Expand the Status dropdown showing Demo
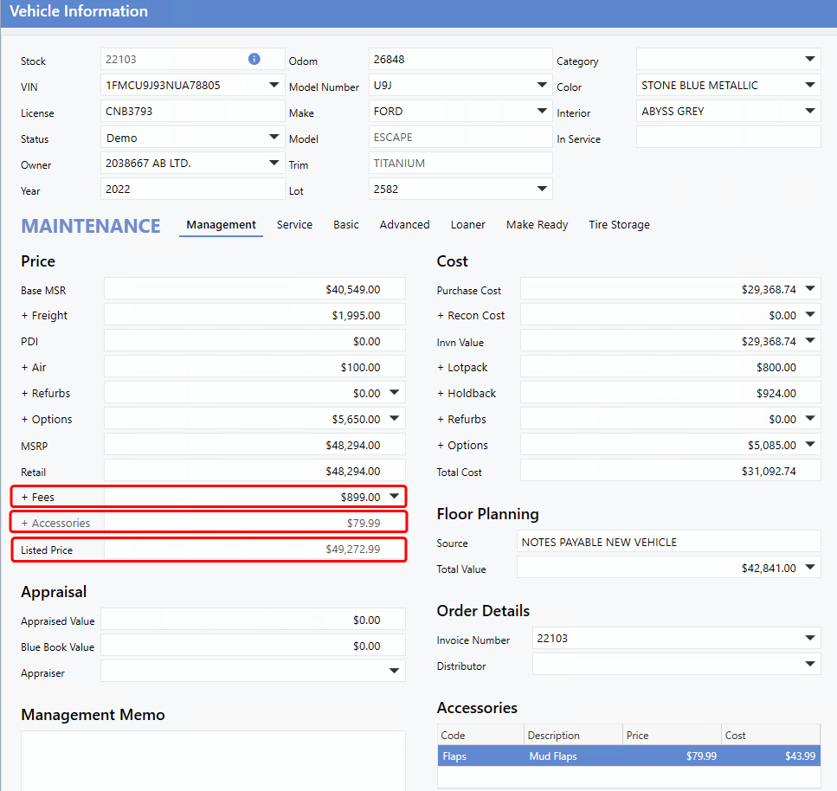 (x=274, y=137)
